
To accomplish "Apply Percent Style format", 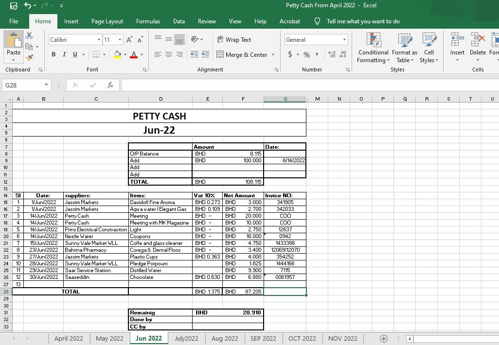I will tap(306, 54).
